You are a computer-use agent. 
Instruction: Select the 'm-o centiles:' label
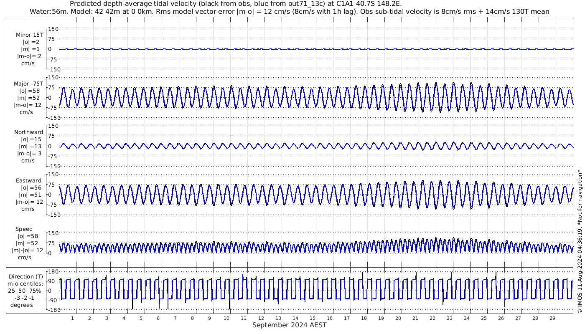tap(25, 283)
